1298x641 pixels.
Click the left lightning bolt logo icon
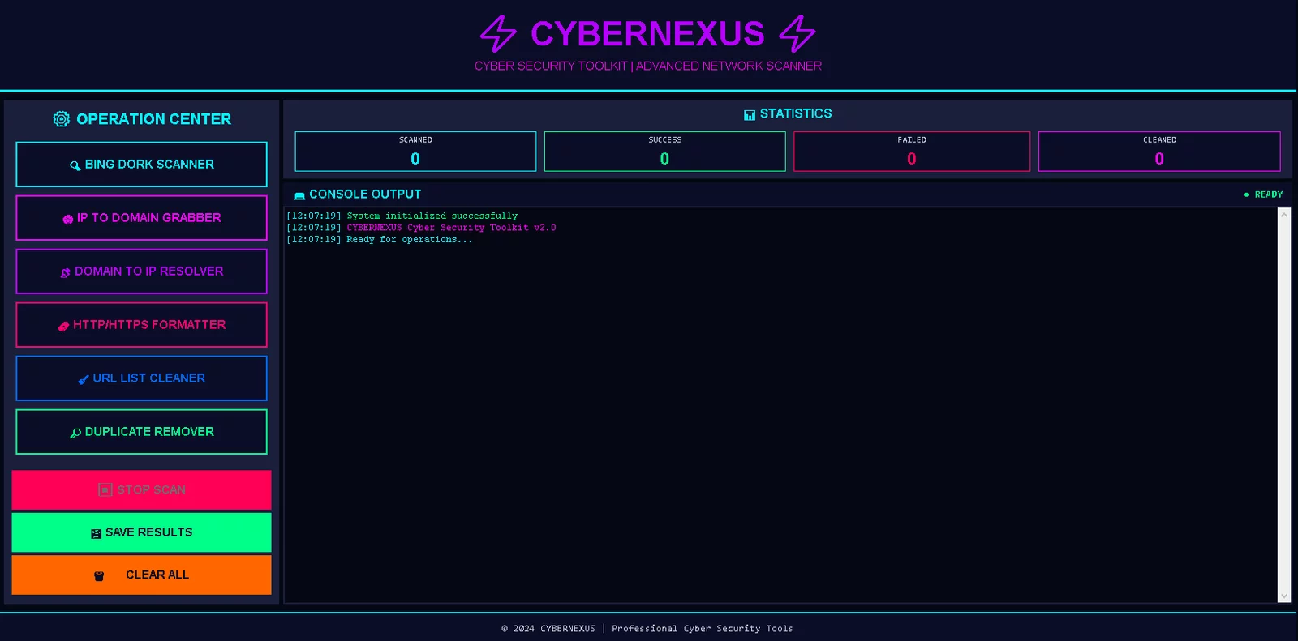pyautogui.click(x=498, y=34)
